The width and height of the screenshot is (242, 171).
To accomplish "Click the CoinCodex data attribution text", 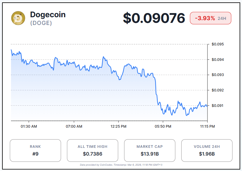I will click(121, 165).
